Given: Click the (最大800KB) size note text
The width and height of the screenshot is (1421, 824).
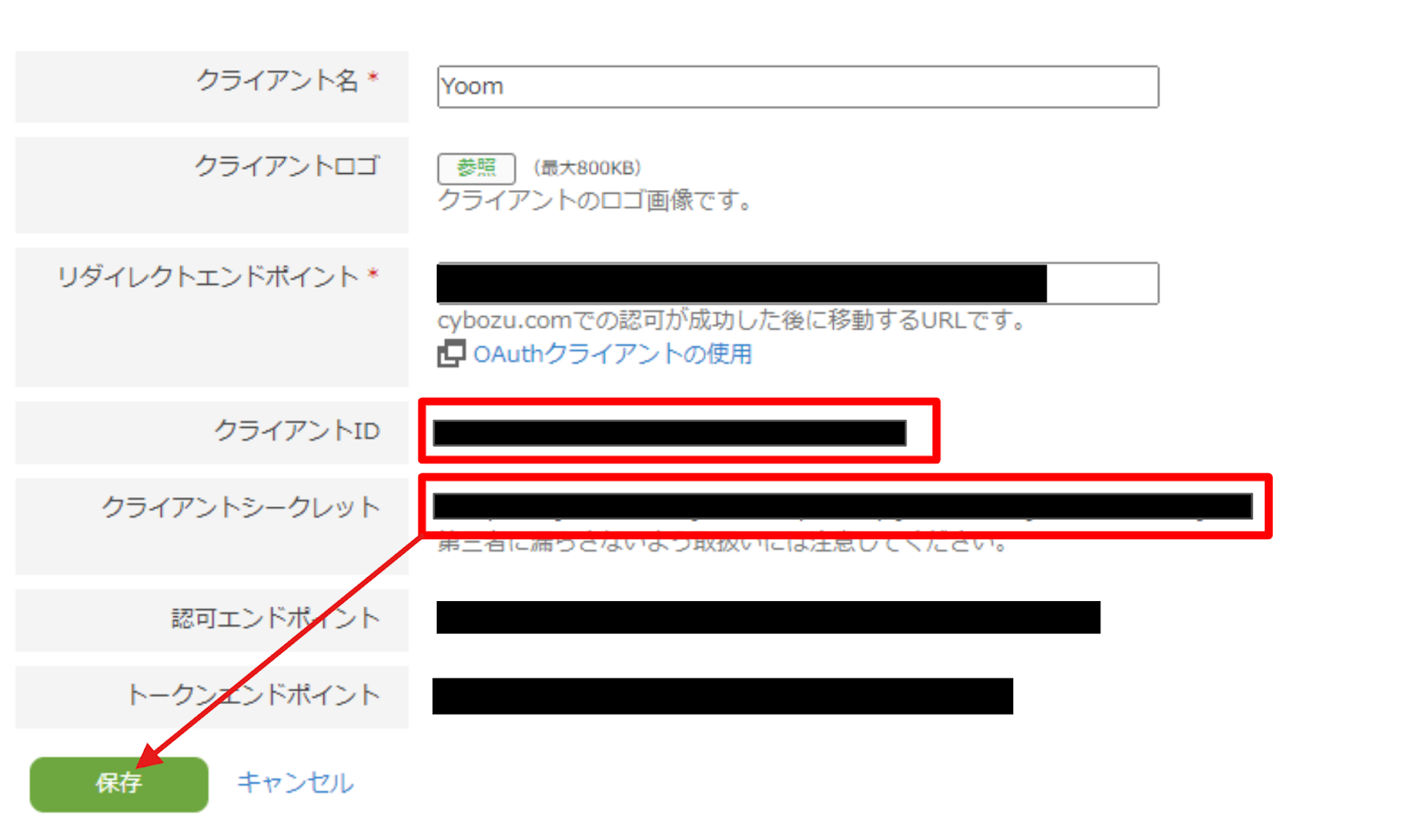Looking at the screenshot, I should (x=587, y=168).
